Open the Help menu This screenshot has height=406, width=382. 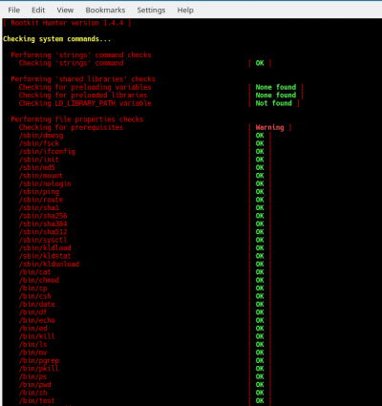coord(185,11)
